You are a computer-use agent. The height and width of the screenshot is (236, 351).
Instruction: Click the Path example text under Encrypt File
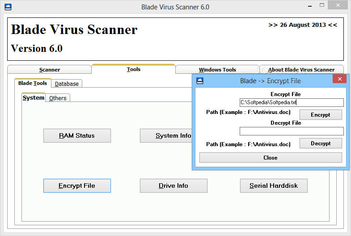pos(248,112)
